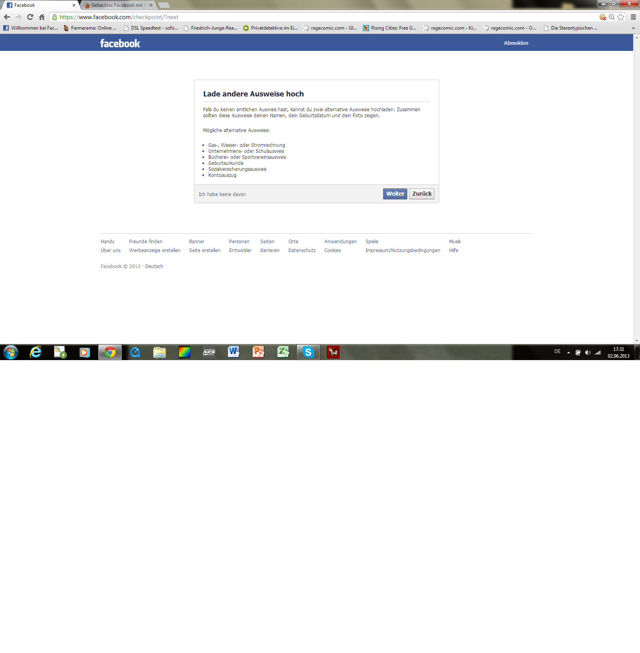The width and height of the screenshot is (640, 653).
Task: Click the Weiter button
Action: tap(395, 194)
